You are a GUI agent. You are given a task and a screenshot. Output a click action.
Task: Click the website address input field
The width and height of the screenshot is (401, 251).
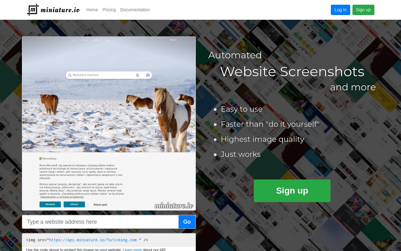(100, 222)
